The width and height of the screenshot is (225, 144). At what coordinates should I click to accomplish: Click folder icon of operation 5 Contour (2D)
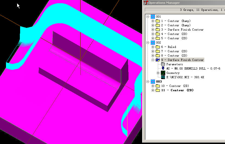point(158,38)
